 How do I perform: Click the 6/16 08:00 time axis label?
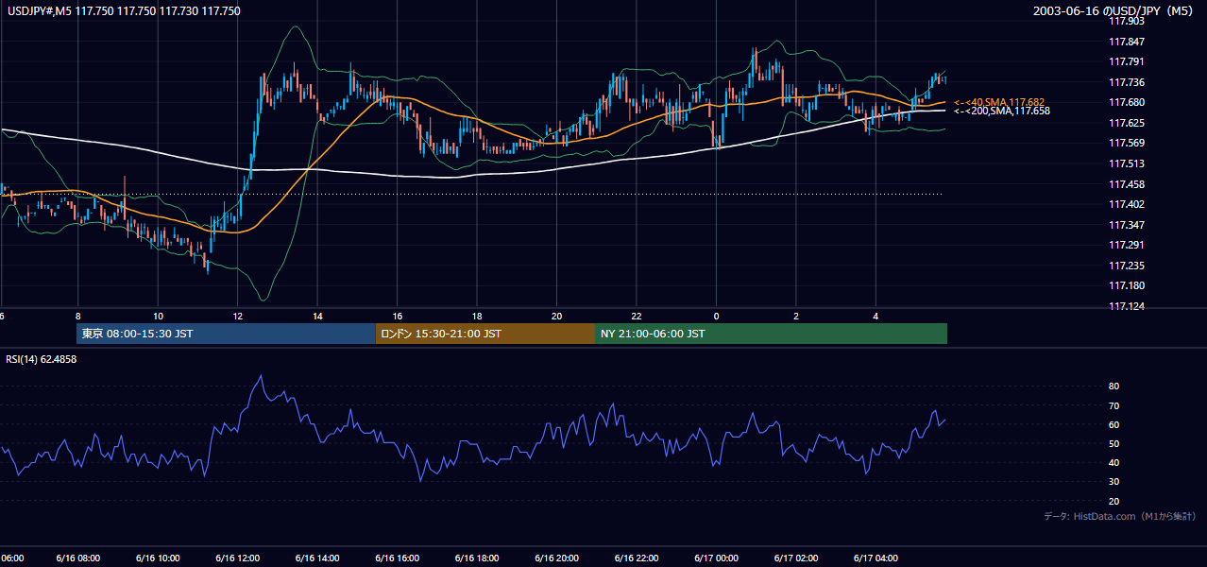point(78,558)
